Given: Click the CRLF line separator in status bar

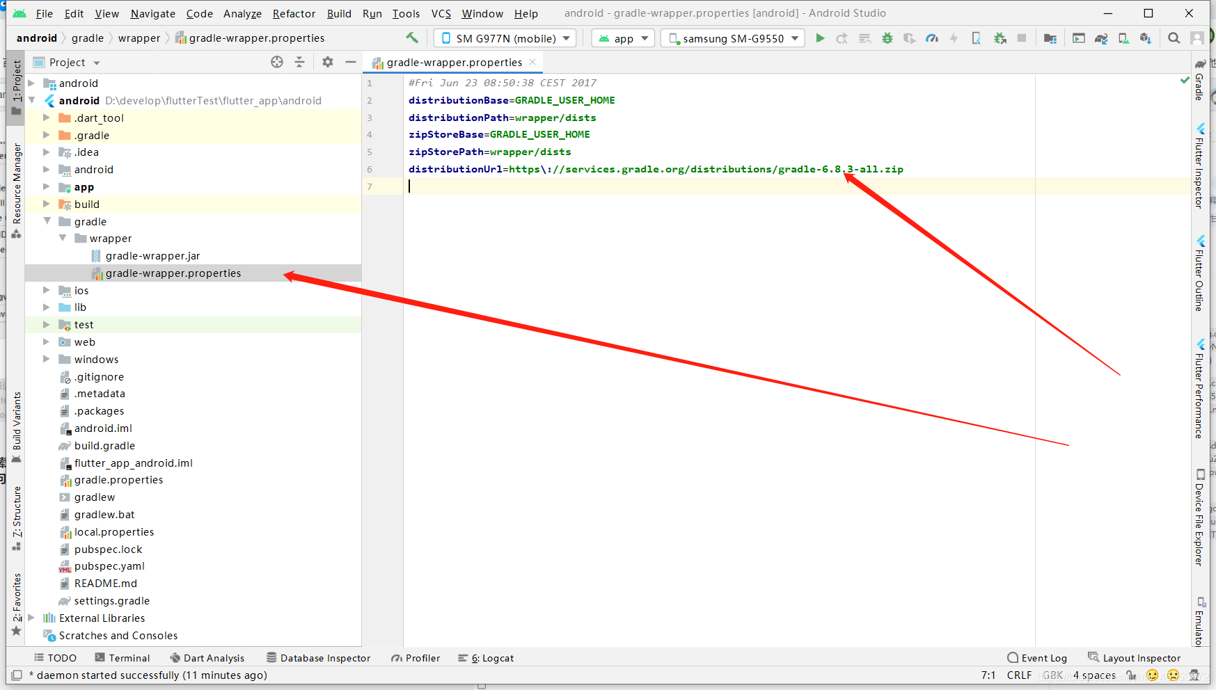Looking at the screenshot, I should click(1019, 675).
